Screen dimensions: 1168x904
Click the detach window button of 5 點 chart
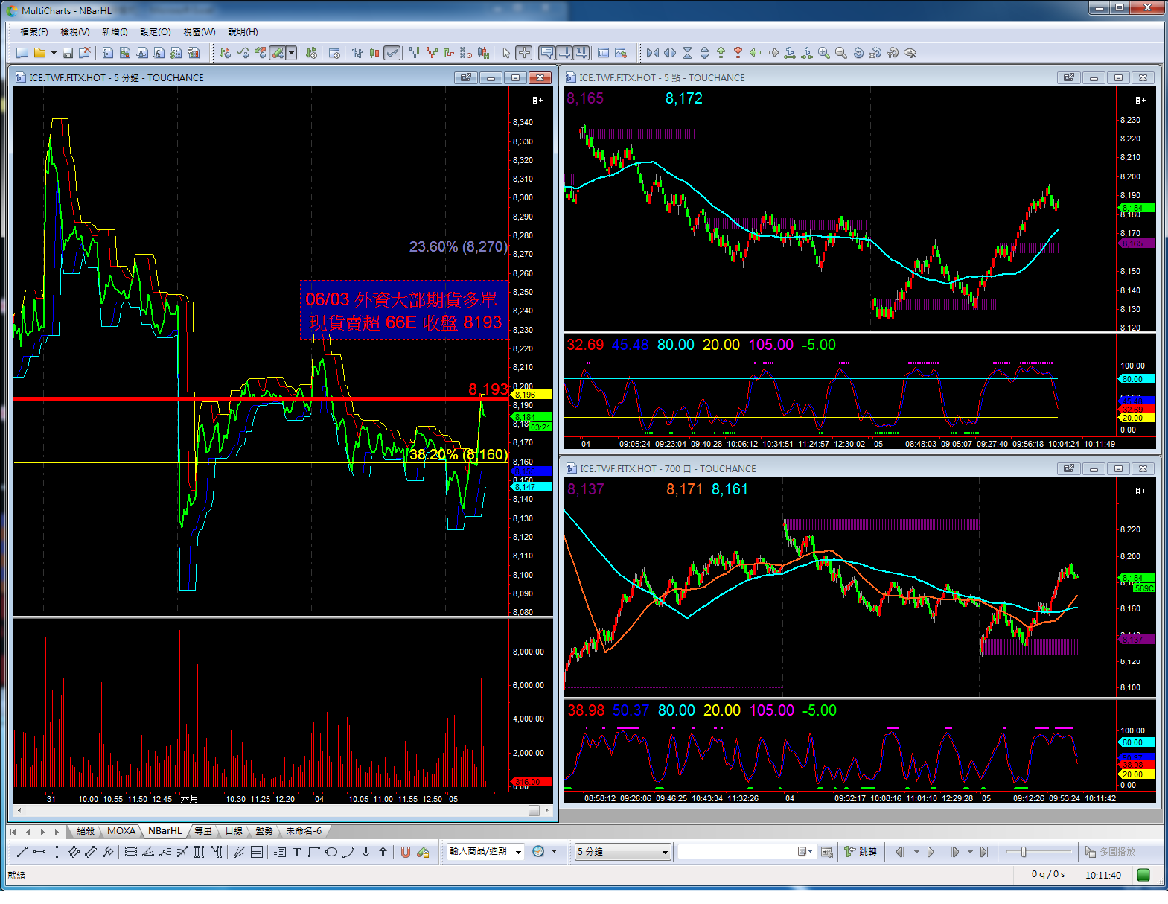pyautogui.click(x=1069, y=77)
